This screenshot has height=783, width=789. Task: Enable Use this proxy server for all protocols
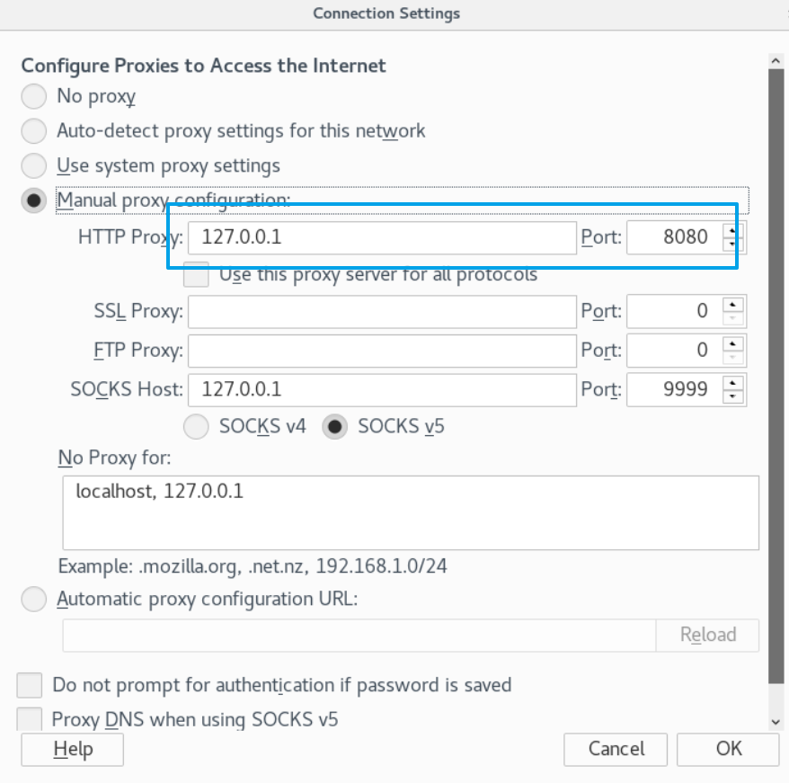pyautogui.click(x=196, y=274)
